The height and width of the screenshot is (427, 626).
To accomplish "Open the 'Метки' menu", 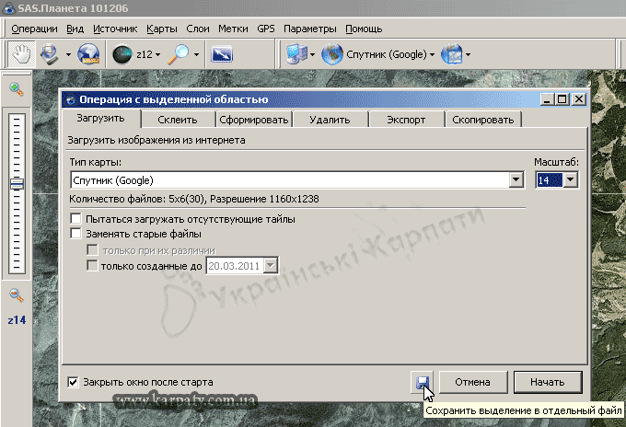I will [234, 29].
